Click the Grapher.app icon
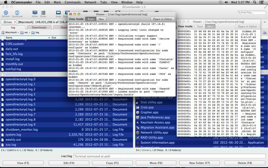Image resolution: width=268 pixels, height=168 pixels. [x=137, y=113]
